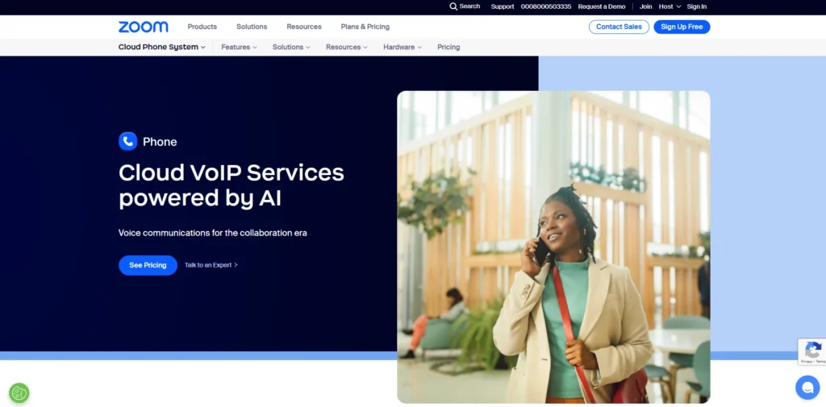Open Plans & Pricing

click(365, 27)
